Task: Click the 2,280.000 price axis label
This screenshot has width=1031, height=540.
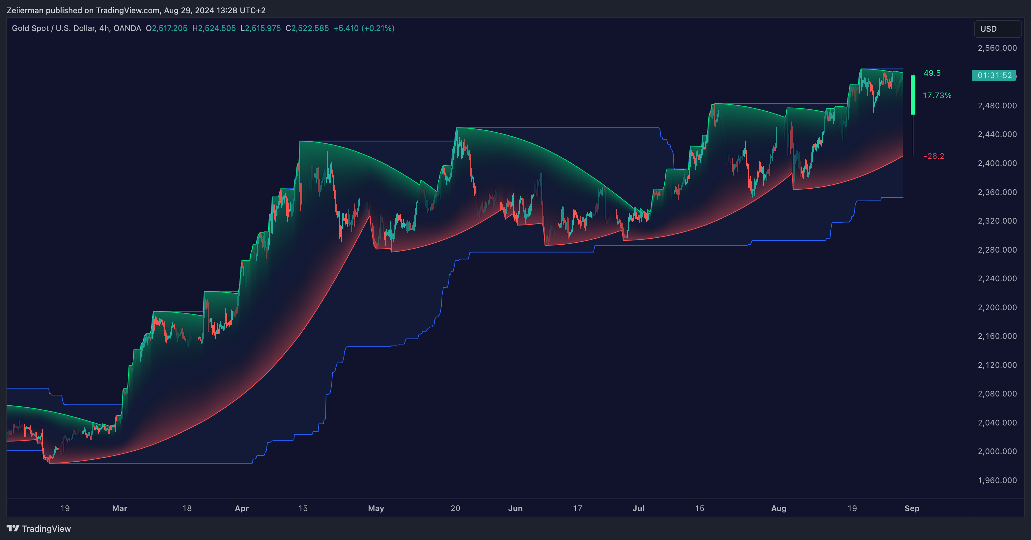Action: 997,250
